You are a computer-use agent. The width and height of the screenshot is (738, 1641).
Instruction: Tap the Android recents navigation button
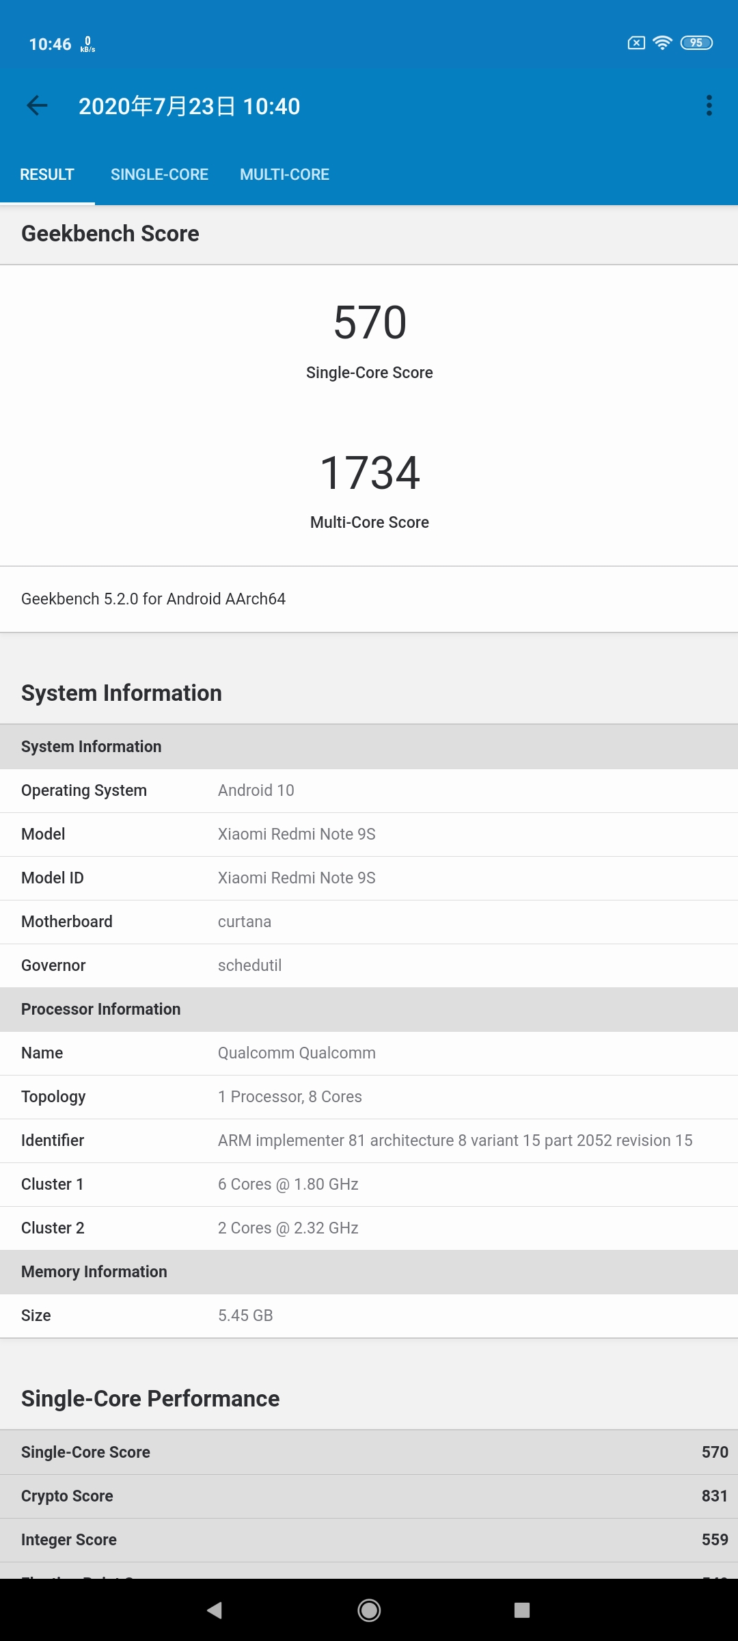tap(522, 1610)
